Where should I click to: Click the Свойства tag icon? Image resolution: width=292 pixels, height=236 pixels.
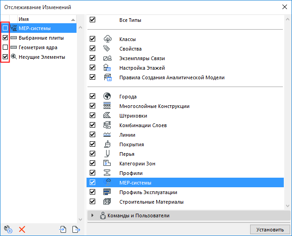point(107,48)
